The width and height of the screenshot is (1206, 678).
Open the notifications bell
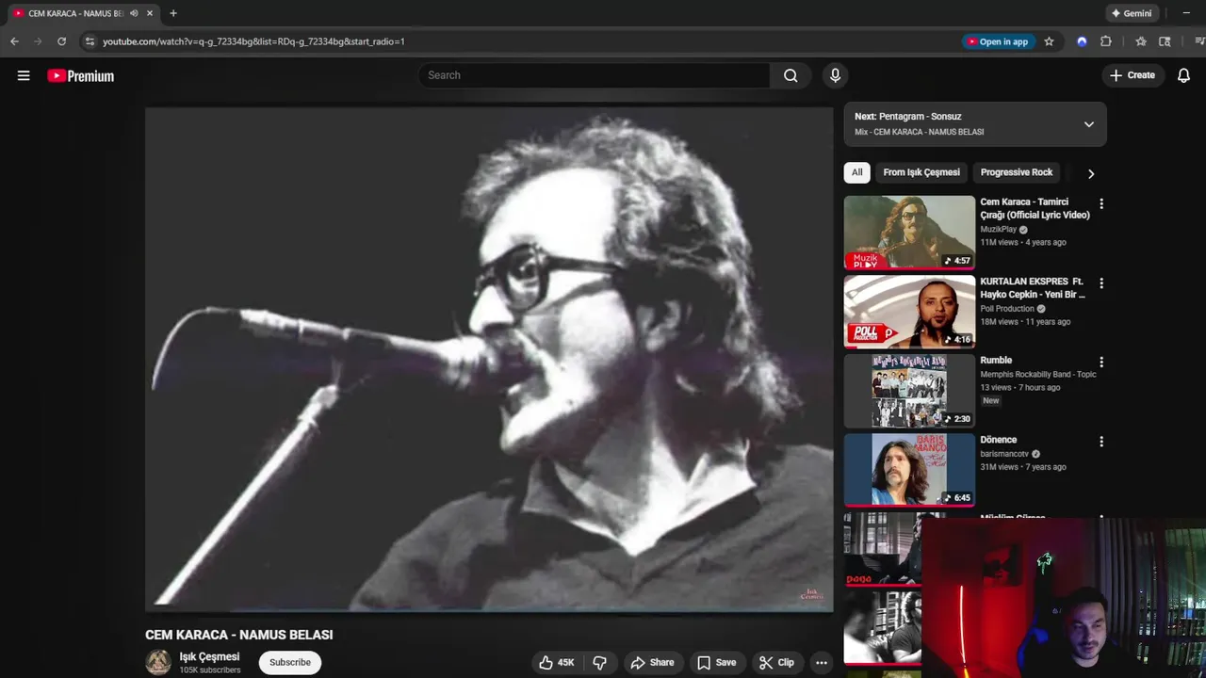pos(1183,75)
